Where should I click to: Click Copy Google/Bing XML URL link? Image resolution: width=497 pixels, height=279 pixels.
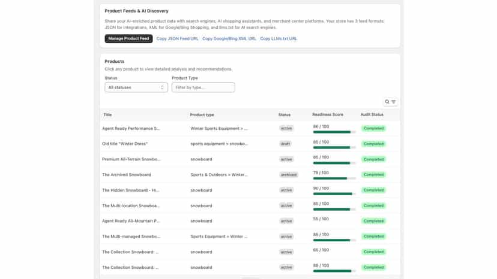pyautogui.click(x=229, y=38)
